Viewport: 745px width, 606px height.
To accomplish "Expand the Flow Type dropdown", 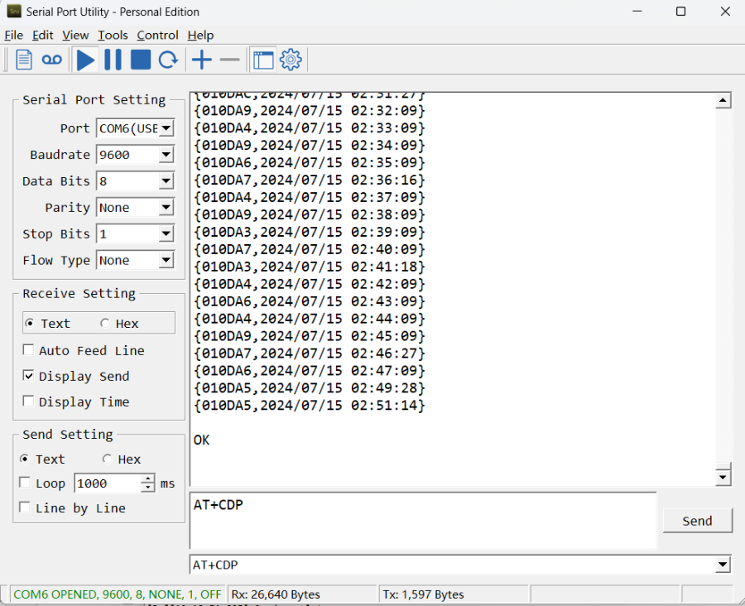I will [x=166, y=261].
